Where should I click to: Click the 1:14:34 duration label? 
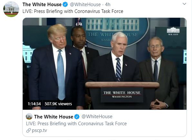(x=34, y=104)
